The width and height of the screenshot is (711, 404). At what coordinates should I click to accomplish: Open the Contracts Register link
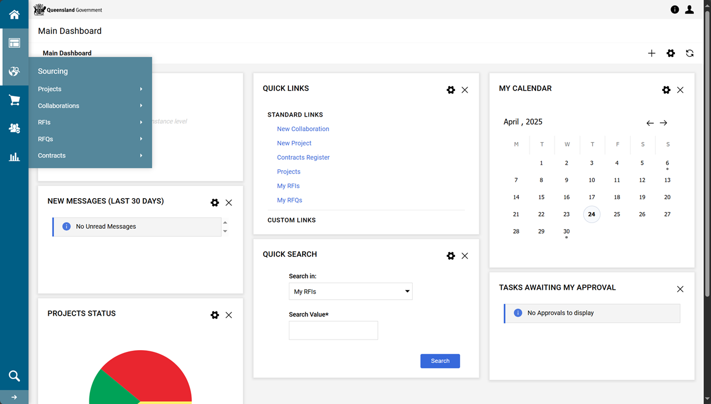coord(303,158)
